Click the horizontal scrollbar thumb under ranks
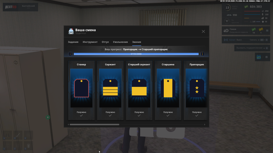273x153 pixels. [94, 124]
